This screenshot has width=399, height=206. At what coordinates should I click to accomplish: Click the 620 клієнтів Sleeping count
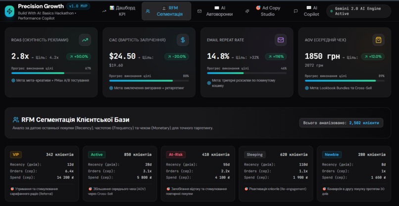click(294, 155)
